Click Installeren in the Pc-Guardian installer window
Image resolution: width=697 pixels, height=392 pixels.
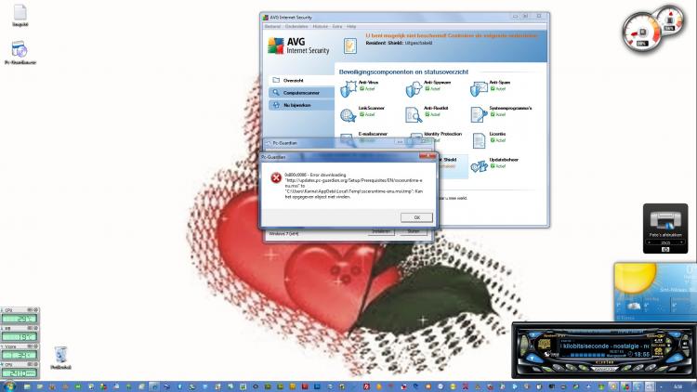click(381, 231)
